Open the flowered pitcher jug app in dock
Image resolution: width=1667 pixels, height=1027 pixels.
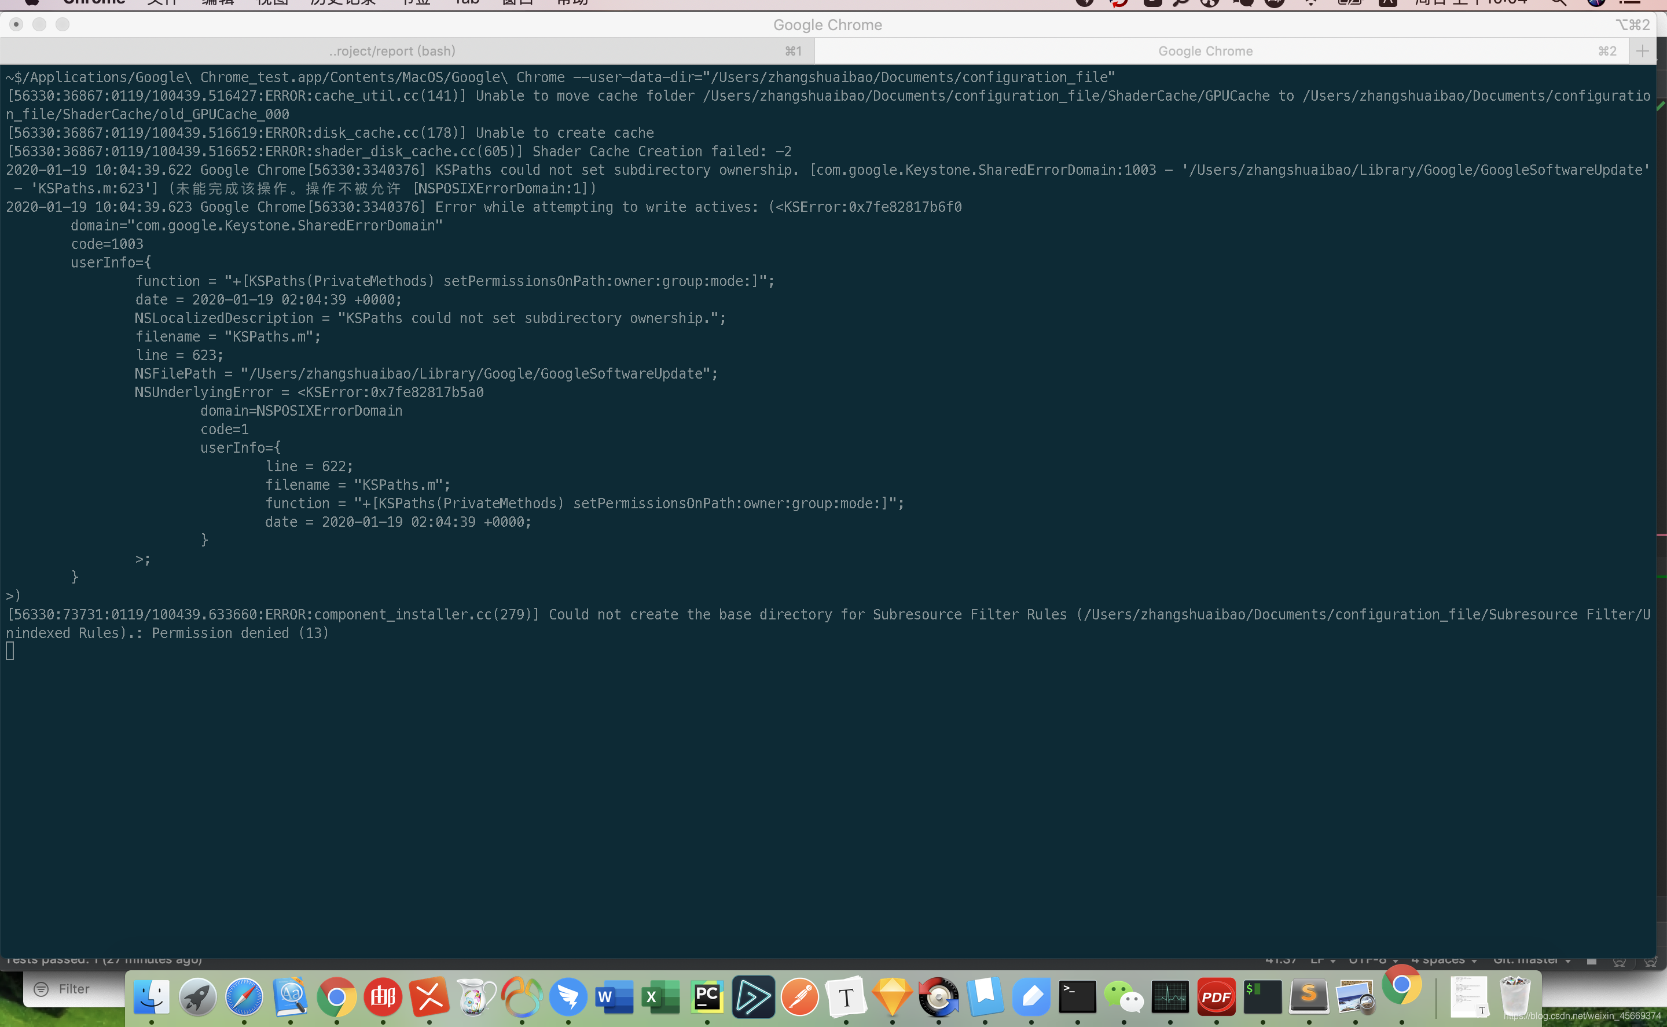[475, 997]
